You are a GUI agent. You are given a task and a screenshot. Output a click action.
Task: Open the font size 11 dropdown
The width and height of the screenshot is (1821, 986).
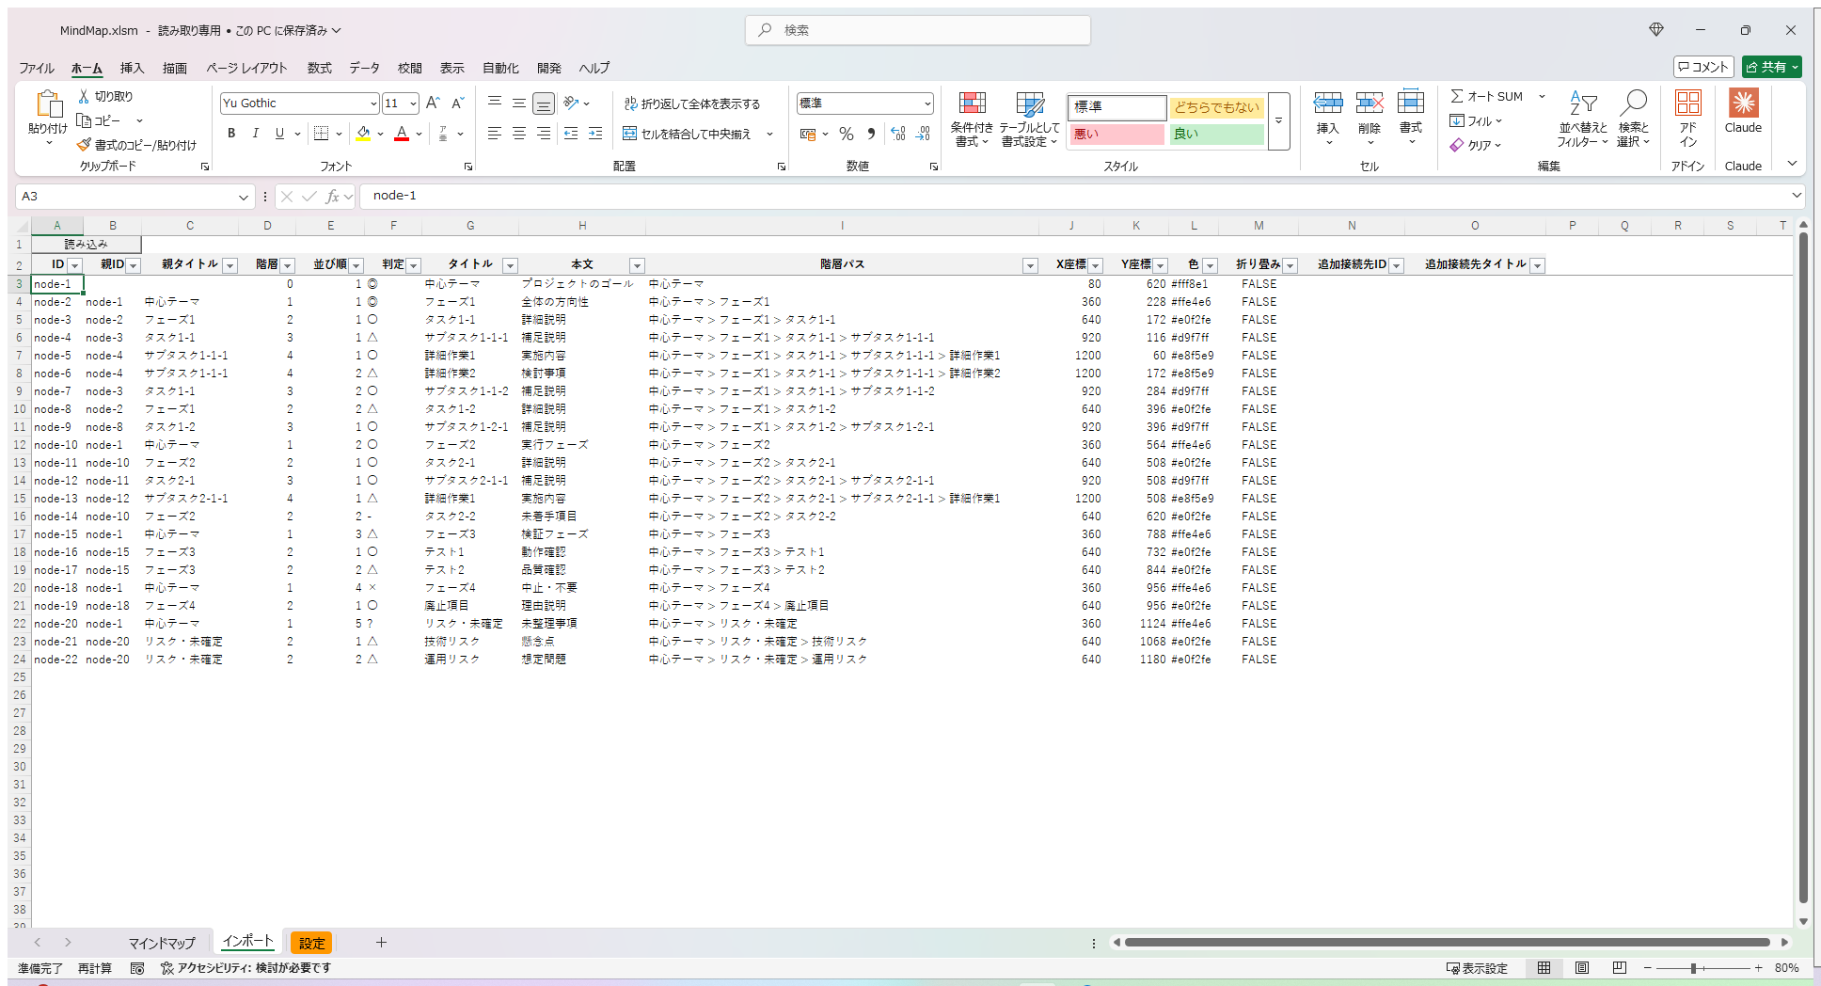click(x=413, y=103)
